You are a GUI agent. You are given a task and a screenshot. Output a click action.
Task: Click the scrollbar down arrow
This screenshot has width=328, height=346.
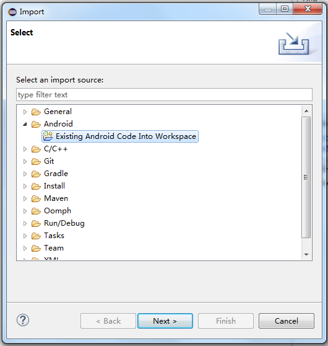pyautogui.click(x=306, y=255)
